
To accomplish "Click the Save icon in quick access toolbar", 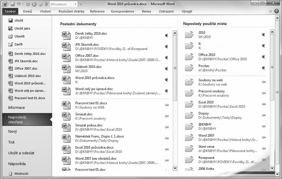I will coord(13,4).
